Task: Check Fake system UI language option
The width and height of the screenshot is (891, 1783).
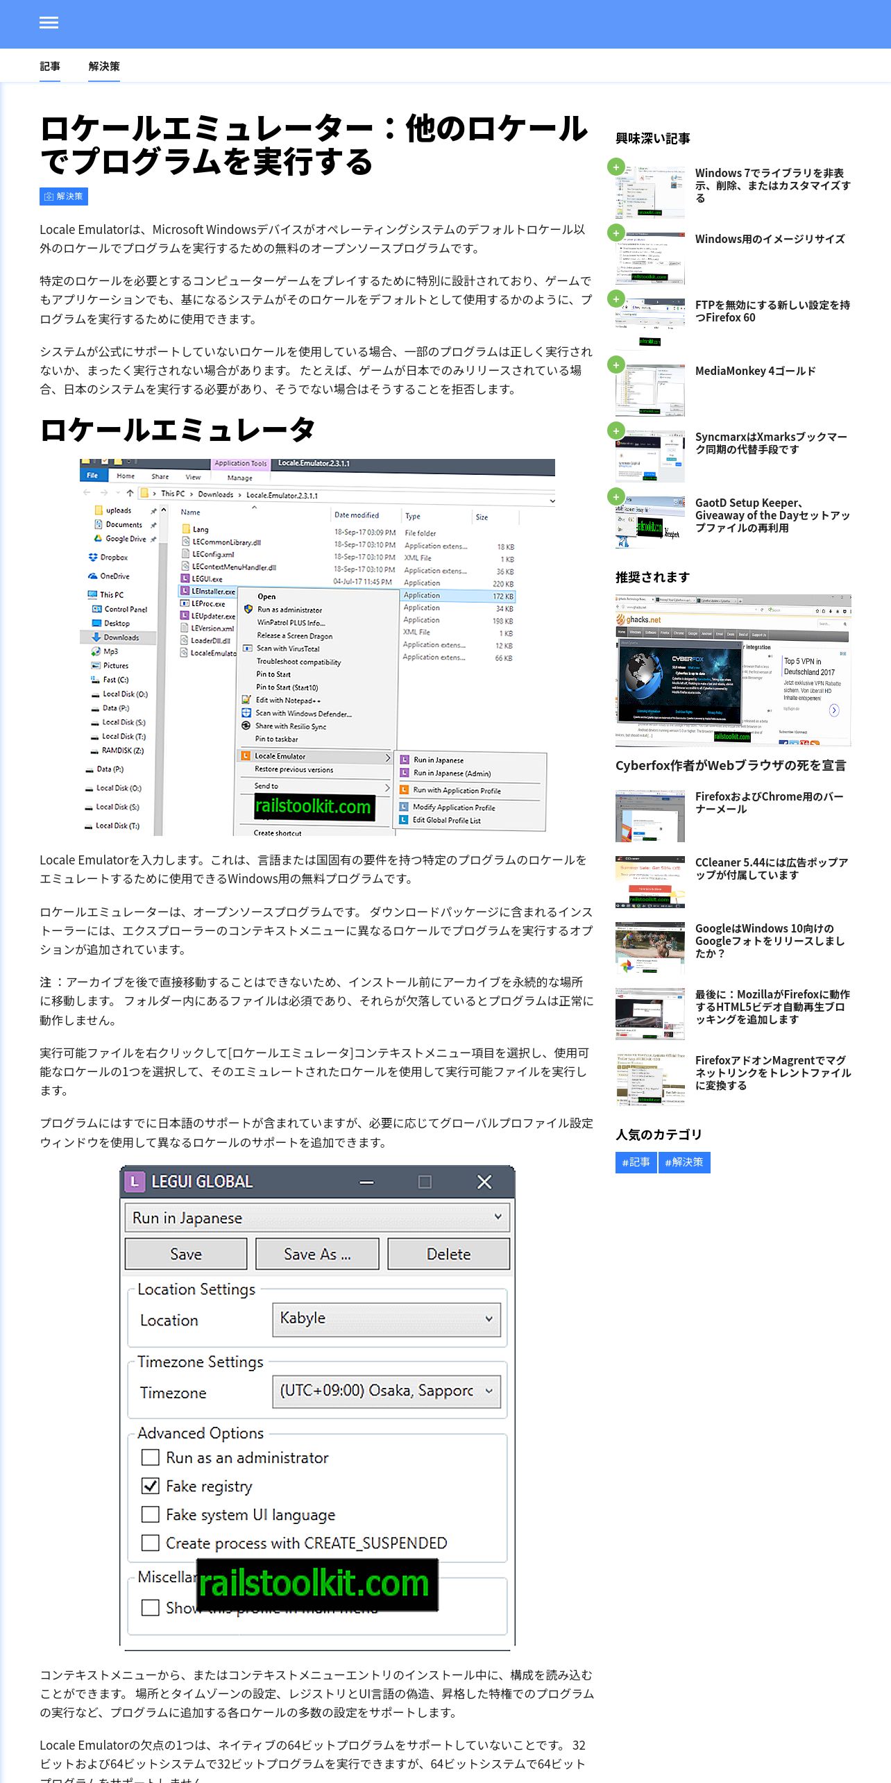Action: [x=150, y=1514]
